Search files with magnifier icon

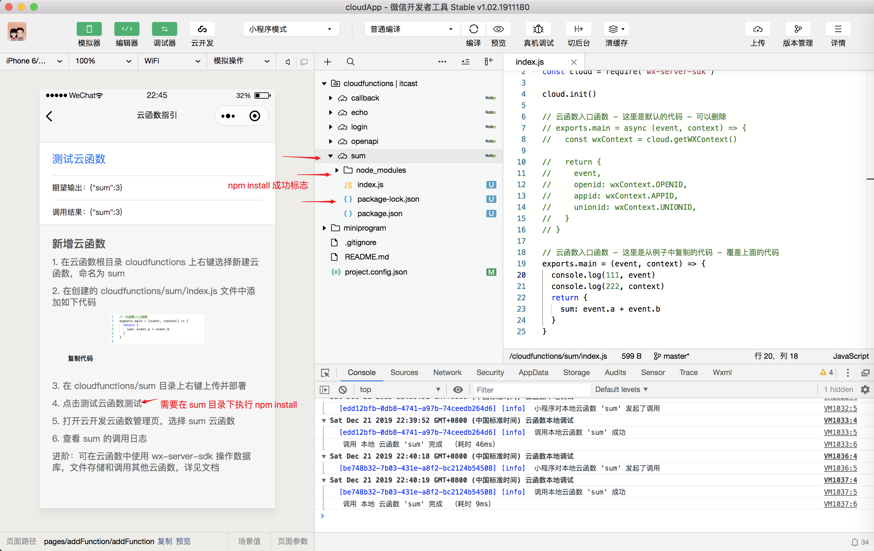(x=350, y=62)
